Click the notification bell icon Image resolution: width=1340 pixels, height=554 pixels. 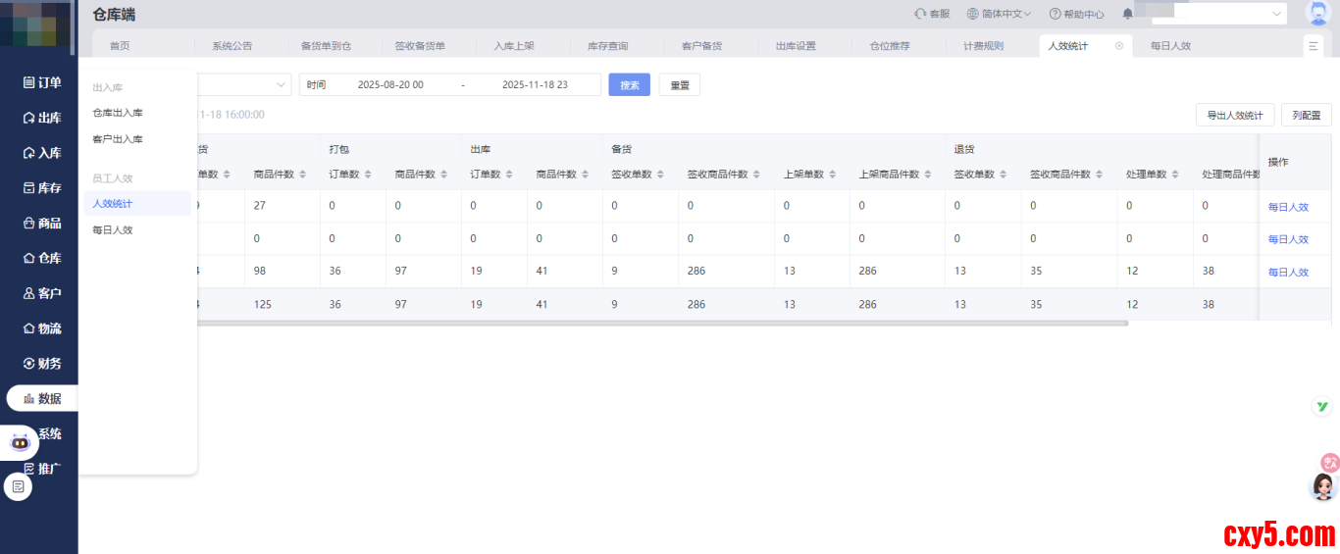(1127, 14)
